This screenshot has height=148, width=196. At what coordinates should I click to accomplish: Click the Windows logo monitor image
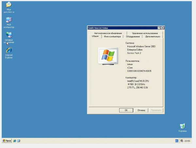[108, 56]
